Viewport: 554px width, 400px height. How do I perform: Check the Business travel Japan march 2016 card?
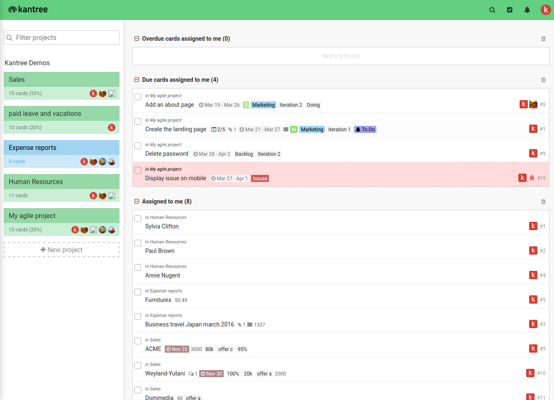pos(138,317)
